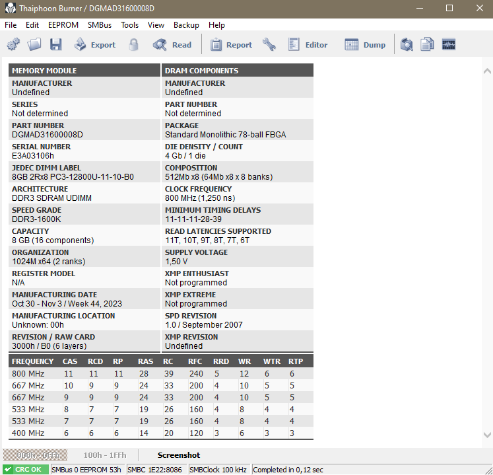Click 8 GB (16 components) capacity value
Viewport: 493px width, 475px height.
point(53,240)
